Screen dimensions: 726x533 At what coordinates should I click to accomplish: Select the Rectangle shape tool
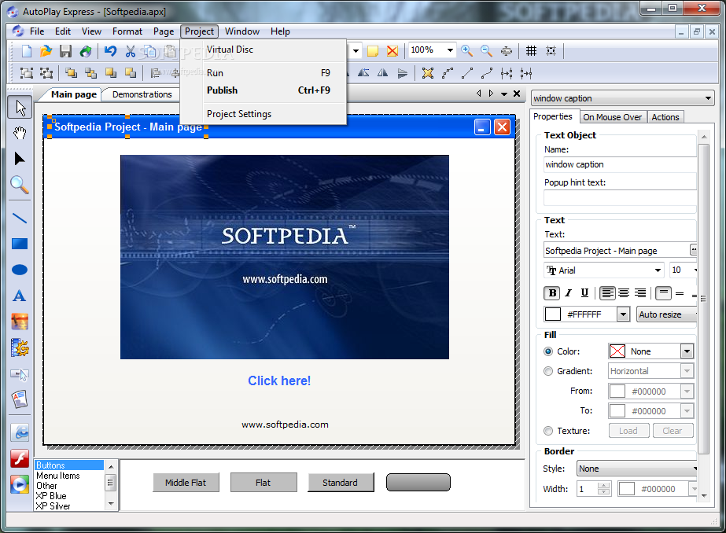coord(20,244)
